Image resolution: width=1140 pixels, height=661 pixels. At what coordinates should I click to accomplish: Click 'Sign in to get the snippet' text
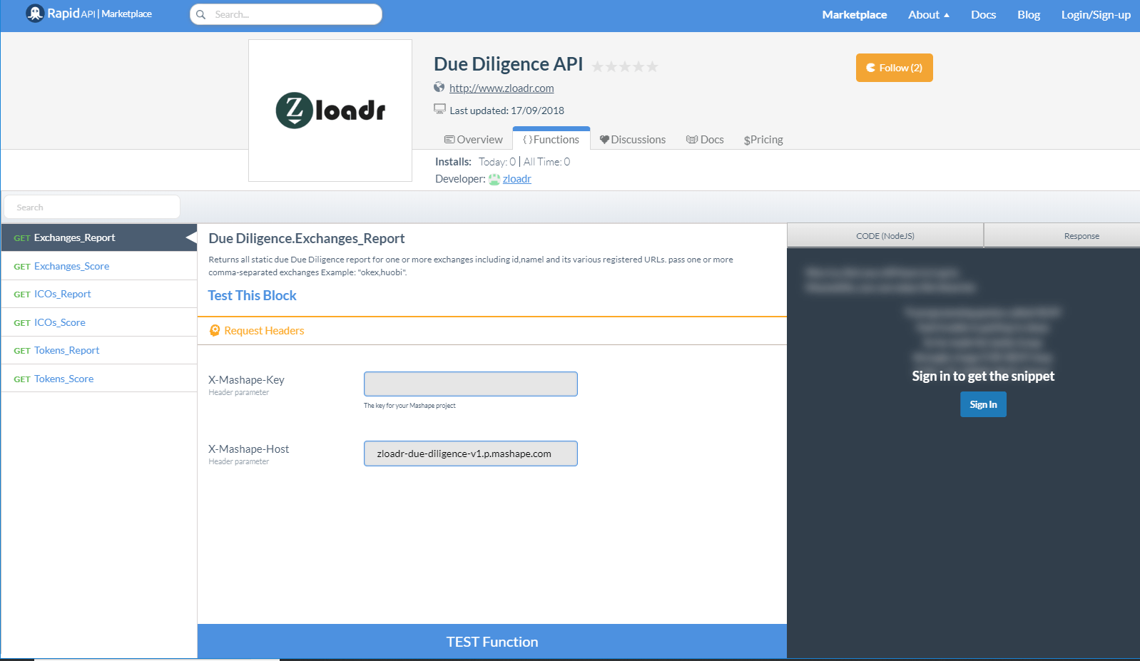[x=983, y=376]
